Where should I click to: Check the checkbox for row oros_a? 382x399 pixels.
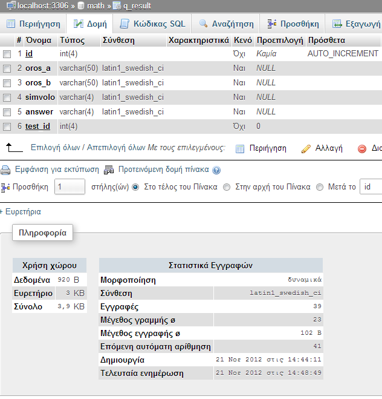pyautogui.click(x=7, y=68)
